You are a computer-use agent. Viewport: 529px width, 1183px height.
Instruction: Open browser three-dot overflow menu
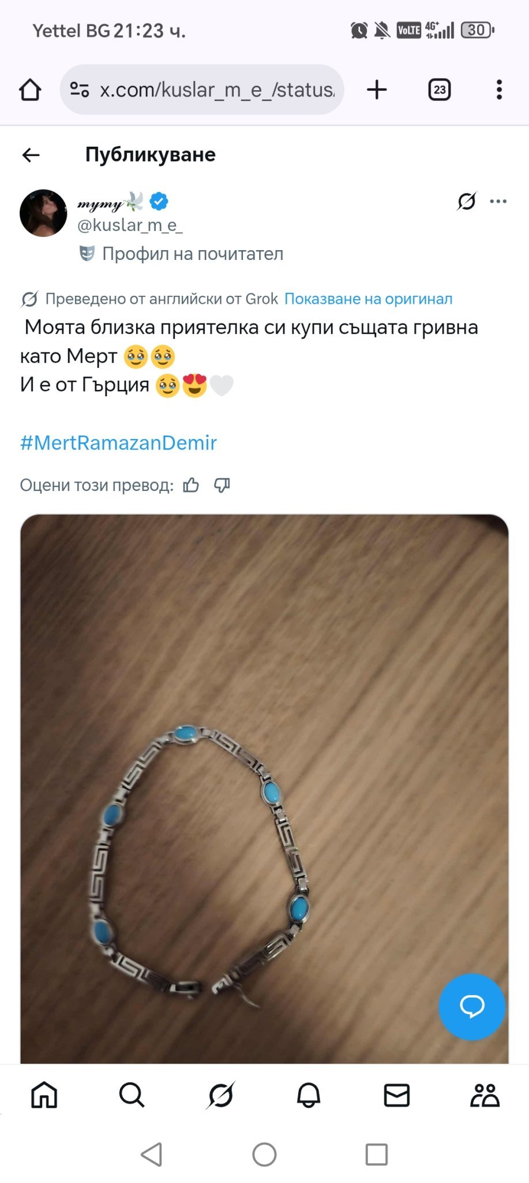(x=499, y=90)
